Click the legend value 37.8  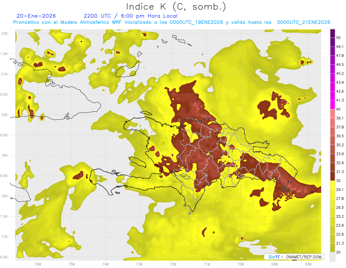340,127
